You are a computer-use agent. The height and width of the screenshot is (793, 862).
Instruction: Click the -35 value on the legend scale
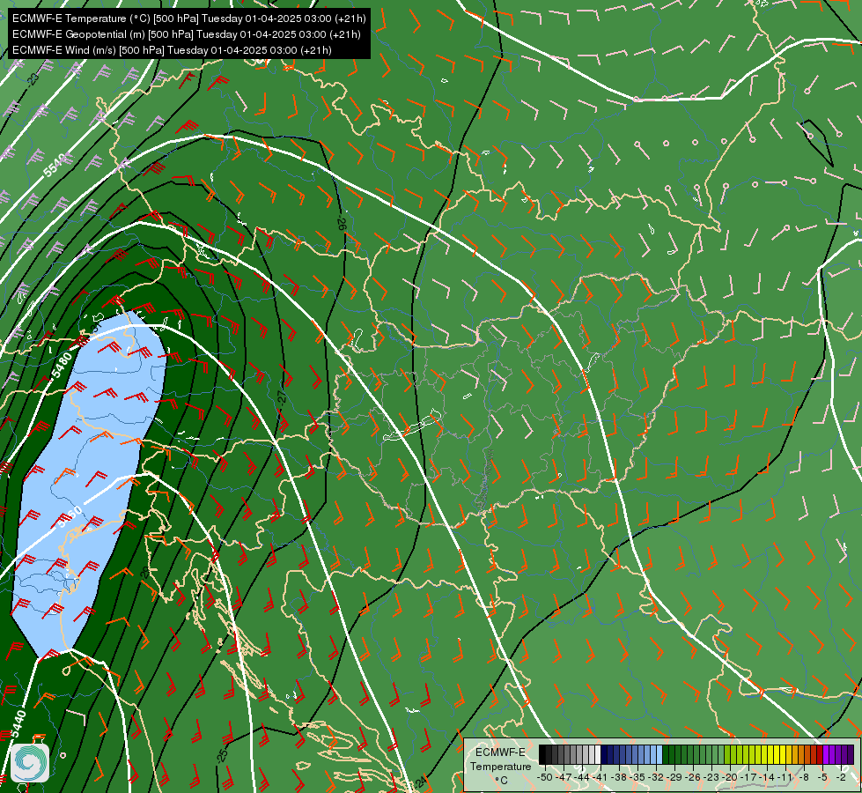(637, 778)
